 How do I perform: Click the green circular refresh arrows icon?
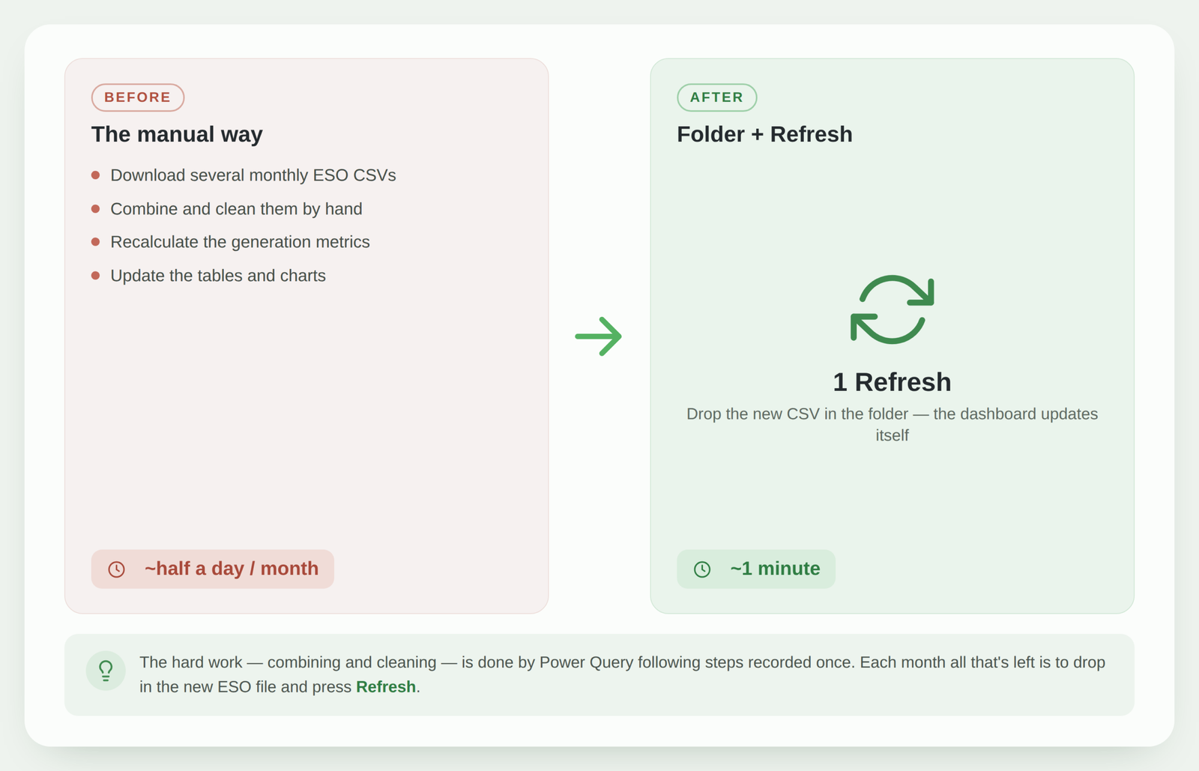[x=892, y=309]
